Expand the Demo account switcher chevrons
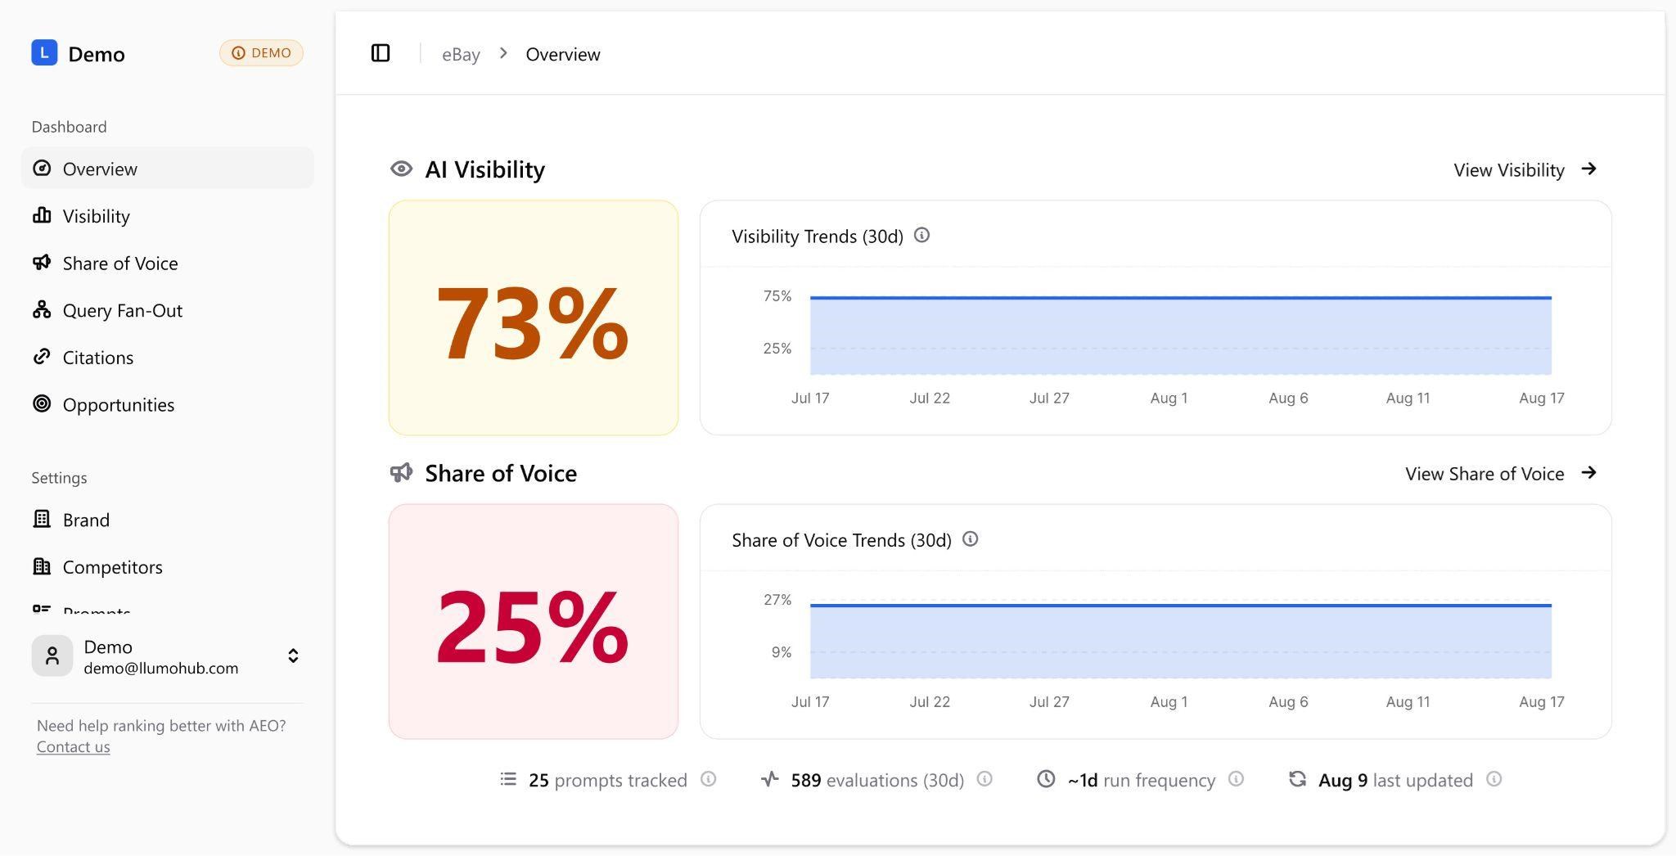1676x856 pixels. [x=293, y=656]
